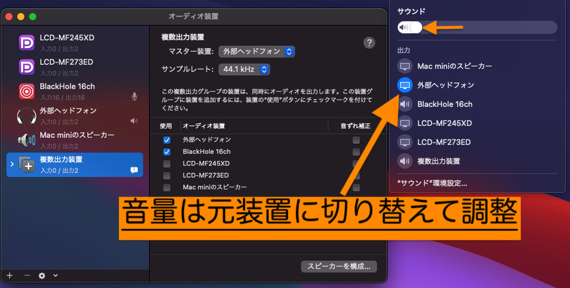The image size is (570, 288).
Task: Open "サウンド"環境設定...
Action: pos(432,183)
